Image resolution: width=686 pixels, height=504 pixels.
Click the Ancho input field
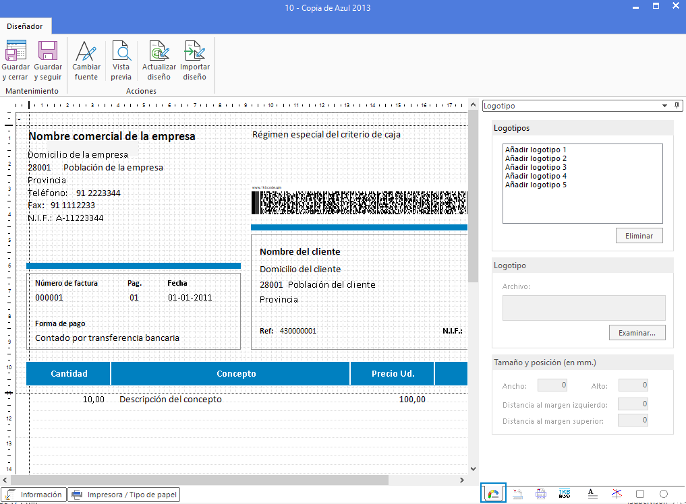[x=552, y=385]
